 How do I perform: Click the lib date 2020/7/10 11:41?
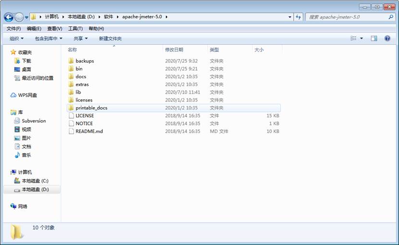click(x=183, y=92)
